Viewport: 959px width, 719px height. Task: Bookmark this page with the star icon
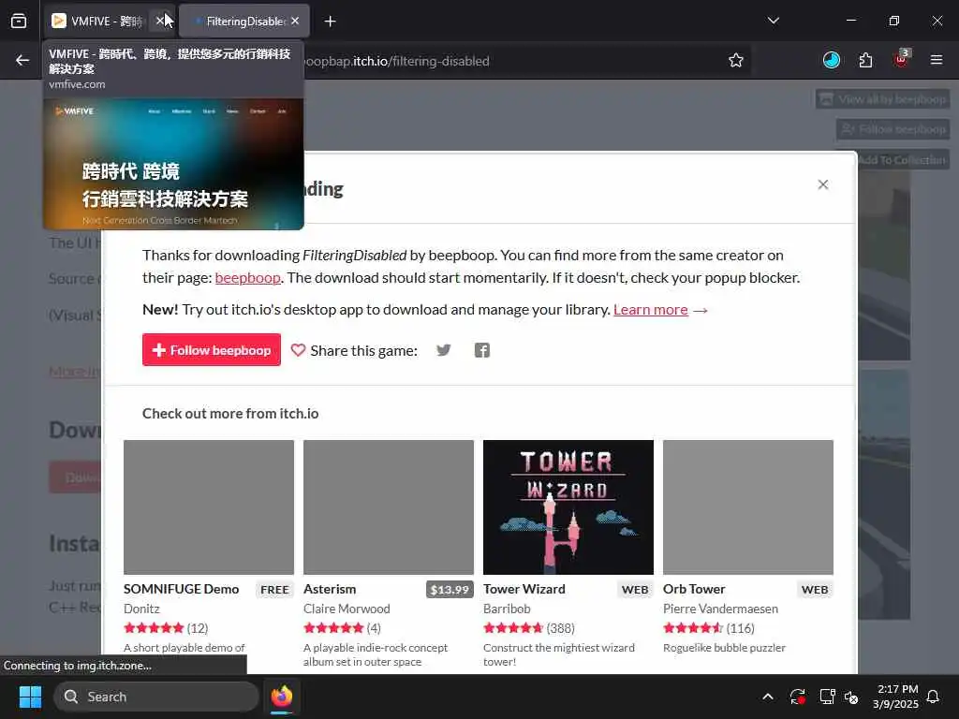(736, 61)
